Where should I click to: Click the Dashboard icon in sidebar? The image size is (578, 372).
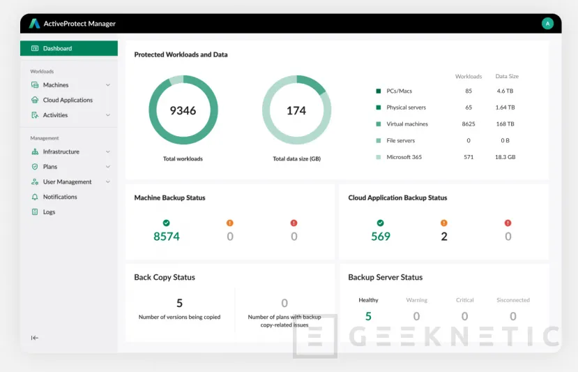(x=35, y=48)
